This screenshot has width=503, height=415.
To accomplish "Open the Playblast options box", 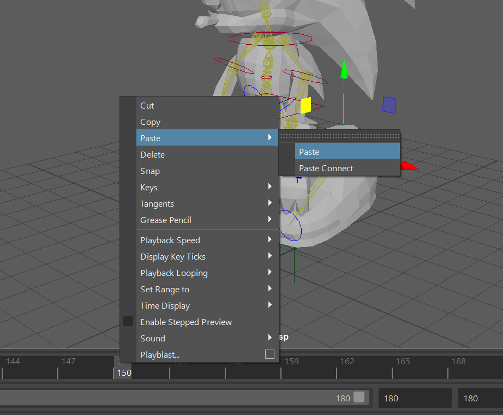I will pos(270,354).
